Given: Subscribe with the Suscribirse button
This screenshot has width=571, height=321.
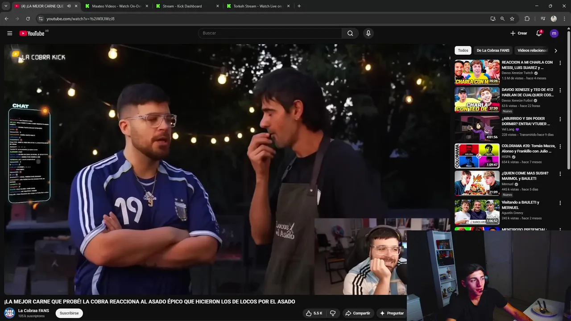Looking at the screenshot, I should pos(69,313).
